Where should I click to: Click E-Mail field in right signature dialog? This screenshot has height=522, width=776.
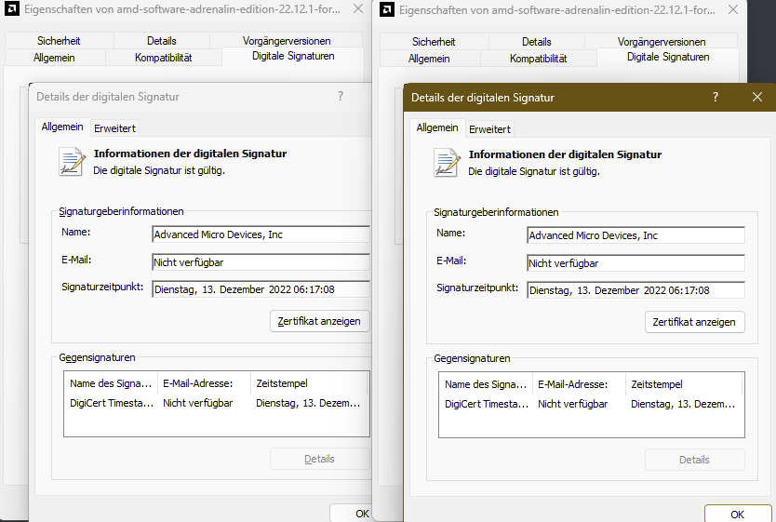pyautogui.click(x=636, y=263)
